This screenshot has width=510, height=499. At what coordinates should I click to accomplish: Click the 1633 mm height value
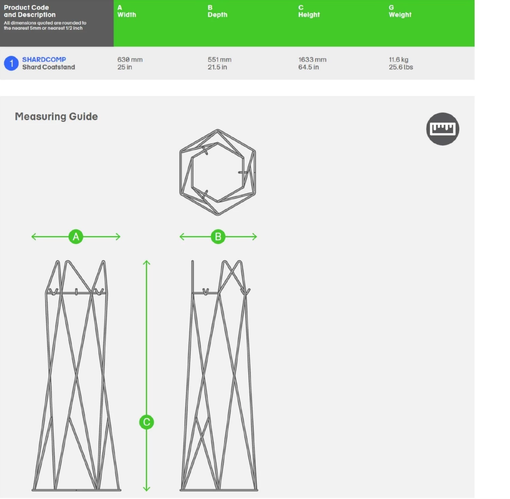[x=312, y=59]
